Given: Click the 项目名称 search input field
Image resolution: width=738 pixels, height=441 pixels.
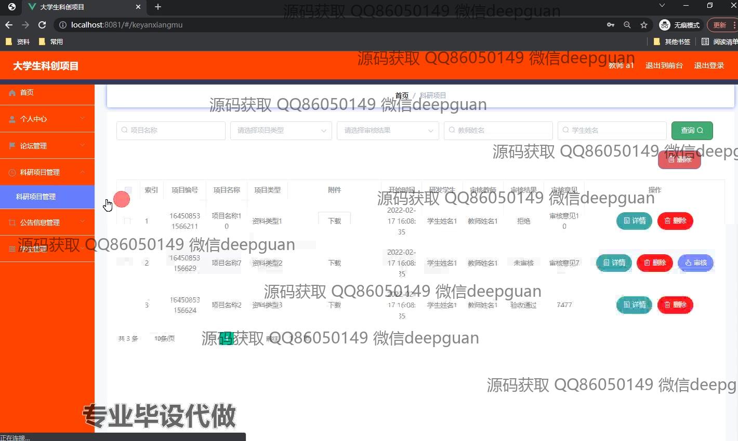Looking at the screenshot, I should pyautogui.click(x=171, y=131).
